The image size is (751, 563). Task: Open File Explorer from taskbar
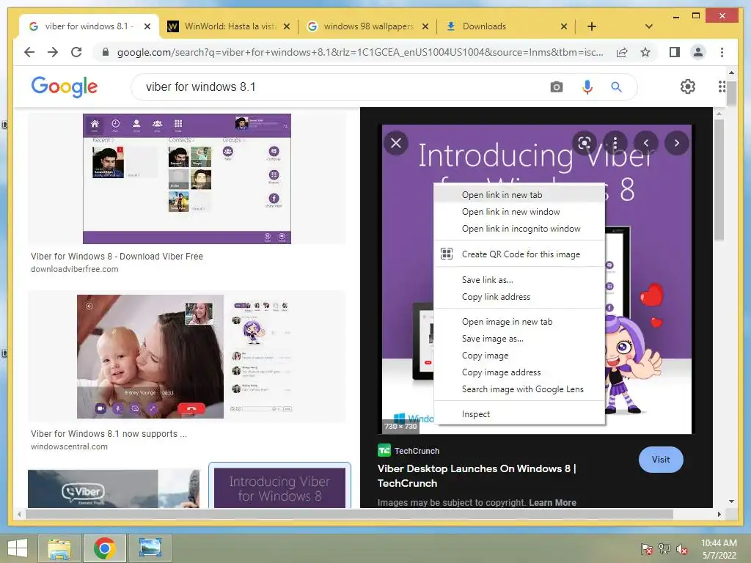pos(59,548)
